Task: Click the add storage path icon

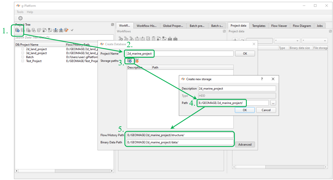Action: [130, 61]
